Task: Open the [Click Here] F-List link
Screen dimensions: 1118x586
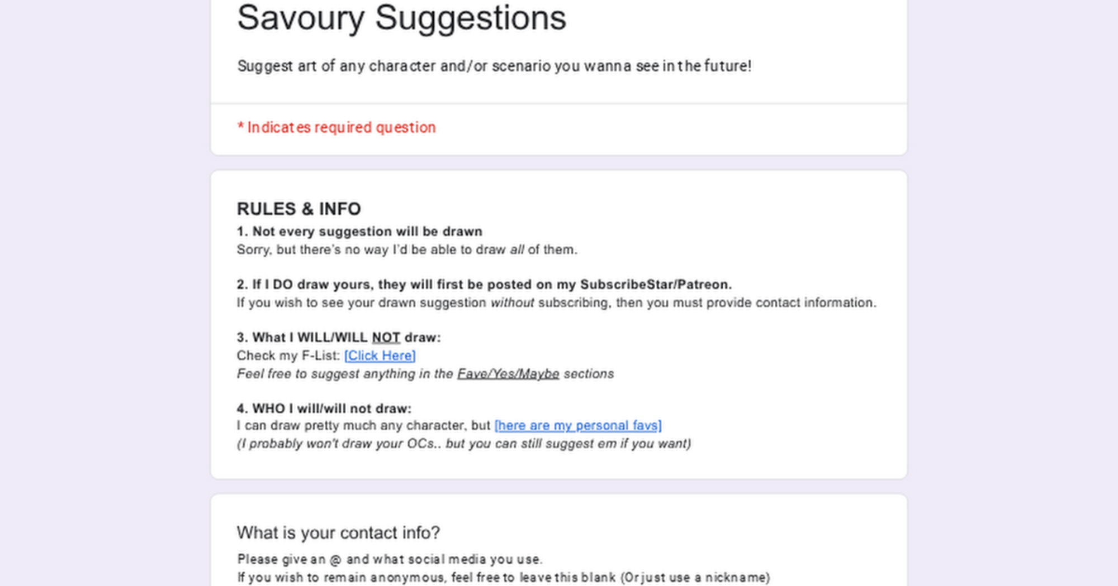Action: pos(380,356)
